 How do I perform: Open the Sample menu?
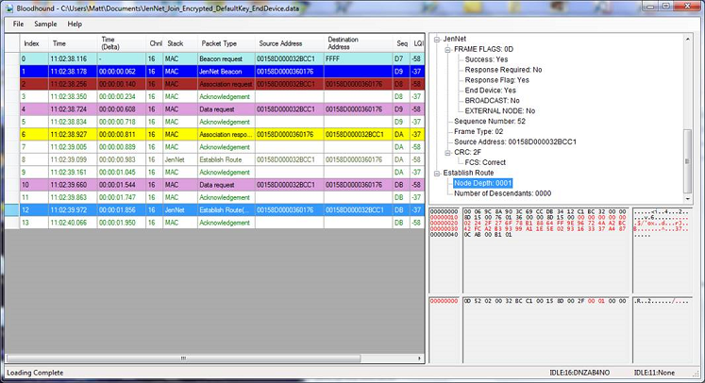click(45, 24)
